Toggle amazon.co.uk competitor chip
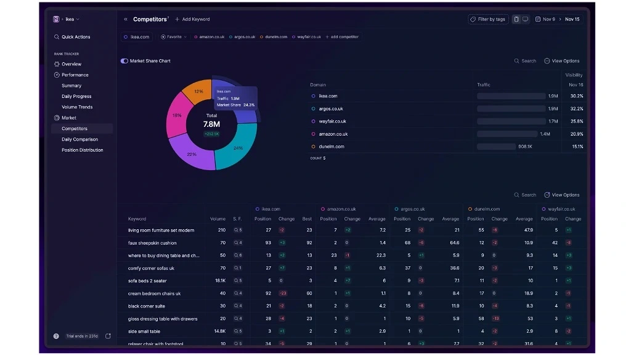Screen dimensions: 631x355 210,36
